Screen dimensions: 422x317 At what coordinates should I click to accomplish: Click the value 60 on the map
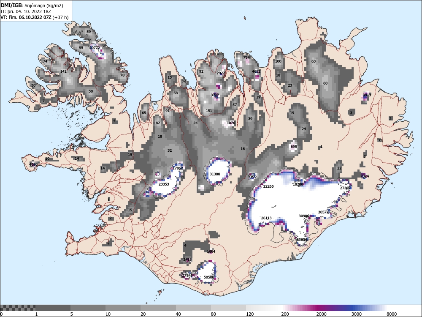coord(325,83)
